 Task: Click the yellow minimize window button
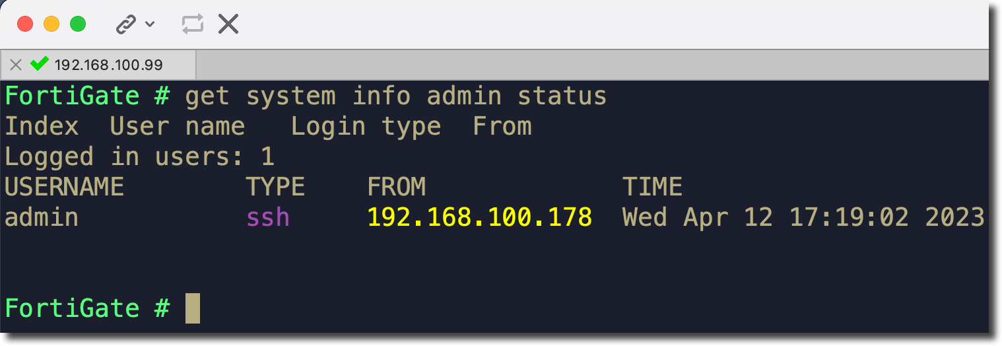tap(51, 24)
